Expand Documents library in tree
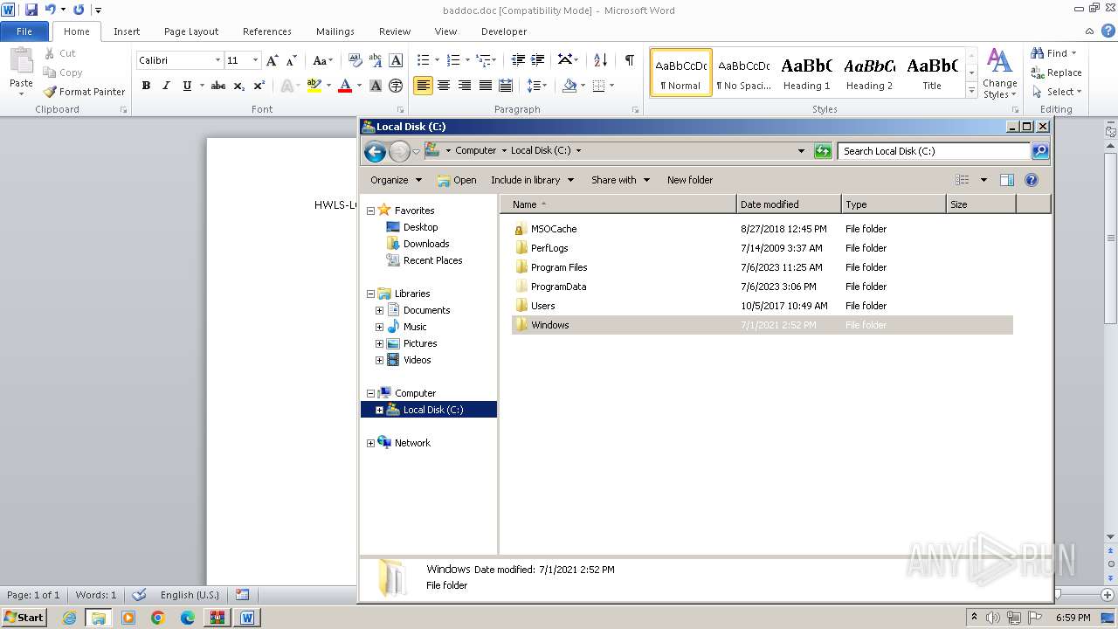The width and height of the screenshot is (1118, 629). [x=379, y=310]
